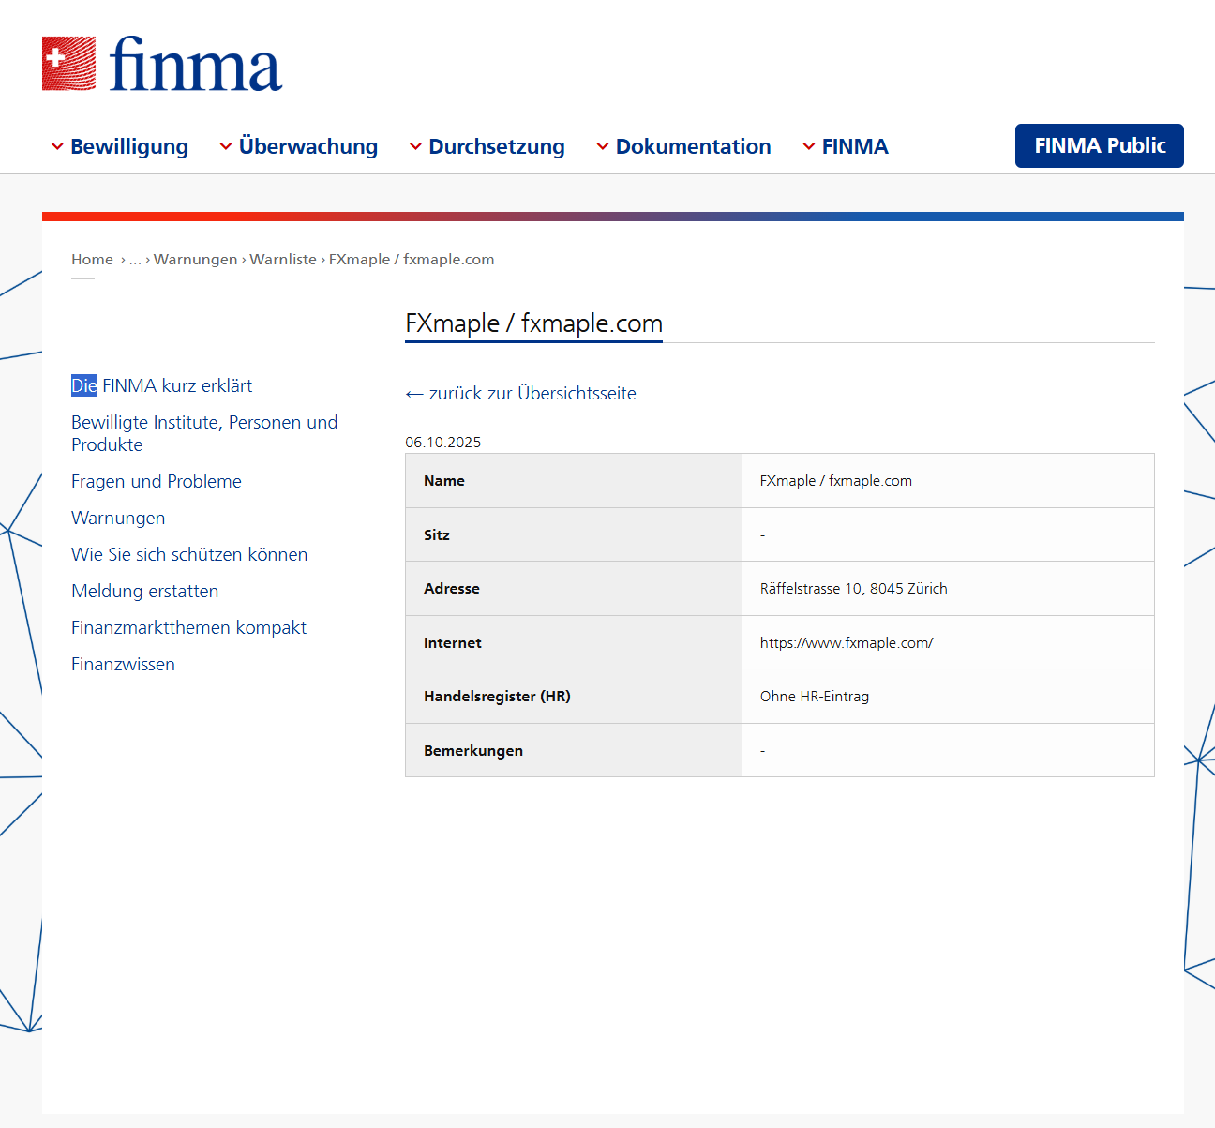Image resolution: width=1215 pixels, height=1128 pixels.
Task: Open Meldung erstatten sidebar link
Action: (145, 591)
